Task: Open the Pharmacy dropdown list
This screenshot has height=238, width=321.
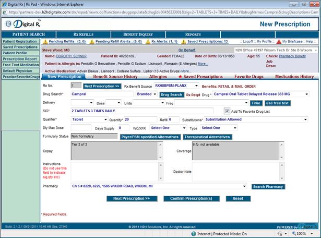Action: click(x=244, y=186)
